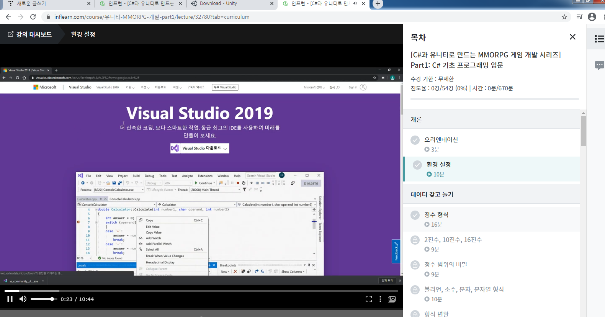The width and height of the screenshot is (605, 317).
Task: Open 기능 menu in video page
Action: point(130,87)
